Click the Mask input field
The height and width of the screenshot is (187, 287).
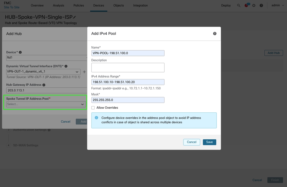[128, 100]
